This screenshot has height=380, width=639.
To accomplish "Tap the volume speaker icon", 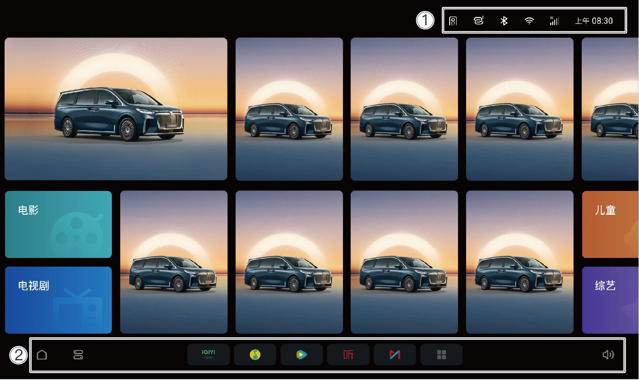I will [608, 355].
